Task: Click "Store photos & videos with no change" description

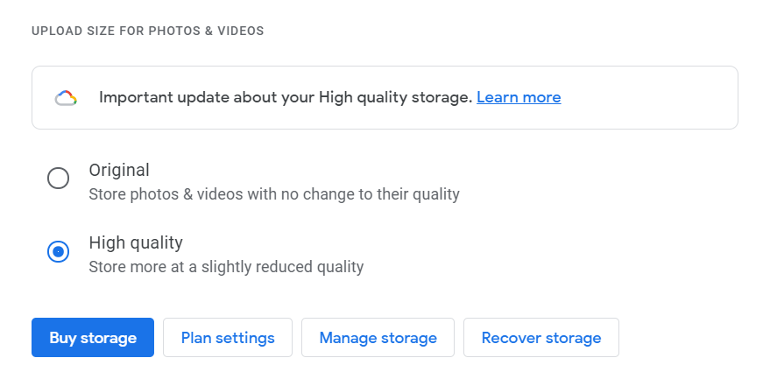Action: pos(274,194)
